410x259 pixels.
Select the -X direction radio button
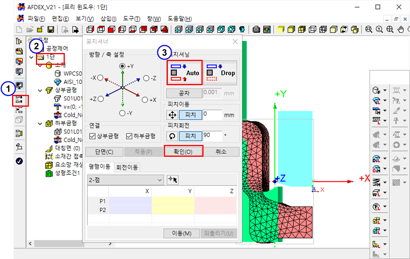tap(100, 78)
